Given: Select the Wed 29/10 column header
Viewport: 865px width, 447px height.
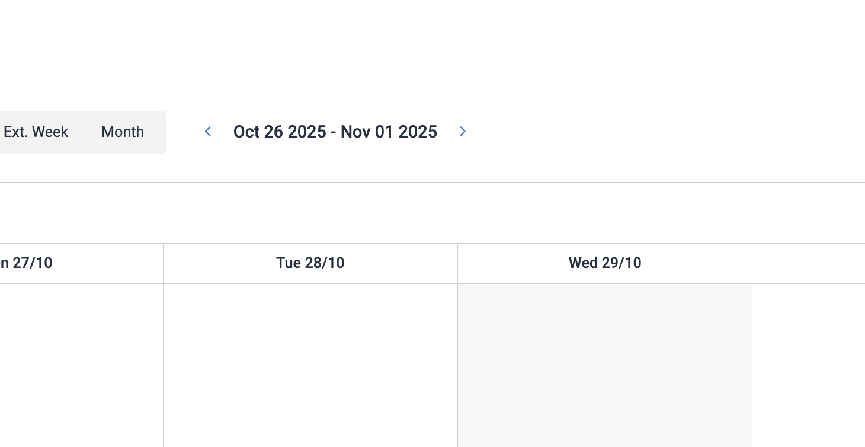Looking at the screenshot, I should [605, 263].
